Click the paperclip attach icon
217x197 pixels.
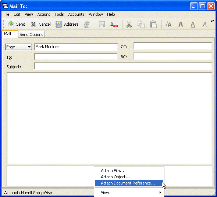tap(87, 24)
